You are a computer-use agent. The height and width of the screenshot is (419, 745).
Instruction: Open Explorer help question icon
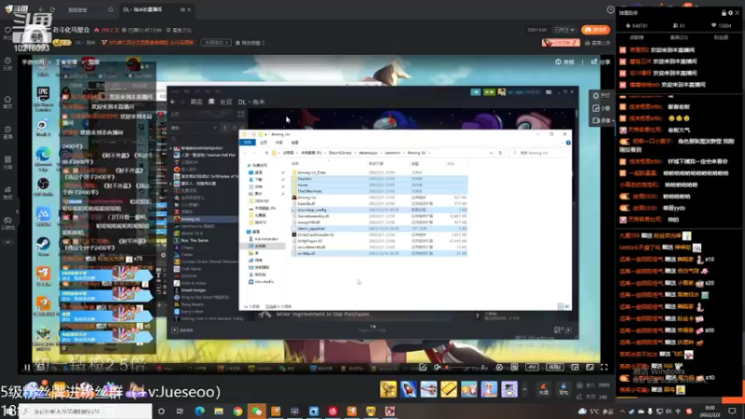tap(568, 142)
